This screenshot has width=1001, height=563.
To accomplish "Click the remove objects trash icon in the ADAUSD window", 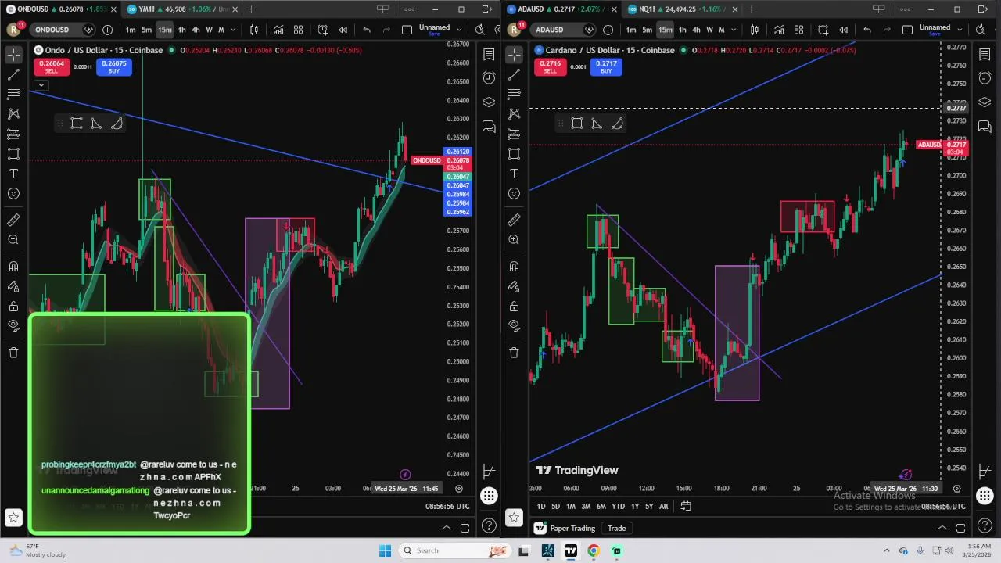I will [x=514, y=353].
